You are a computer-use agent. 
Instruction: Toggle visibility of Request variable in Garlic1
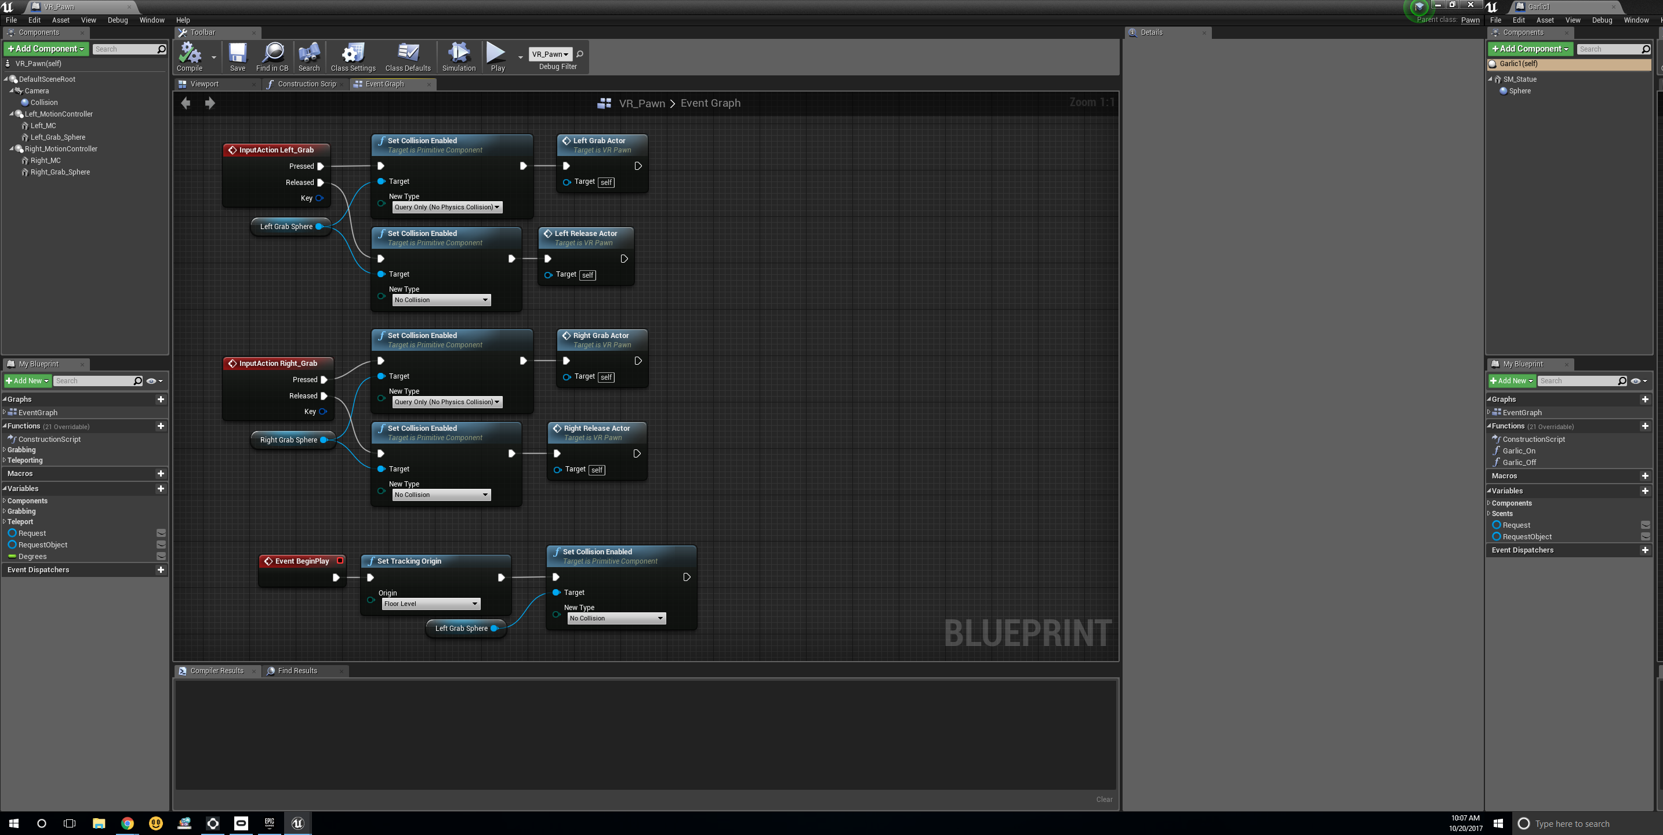[1646, 525]
